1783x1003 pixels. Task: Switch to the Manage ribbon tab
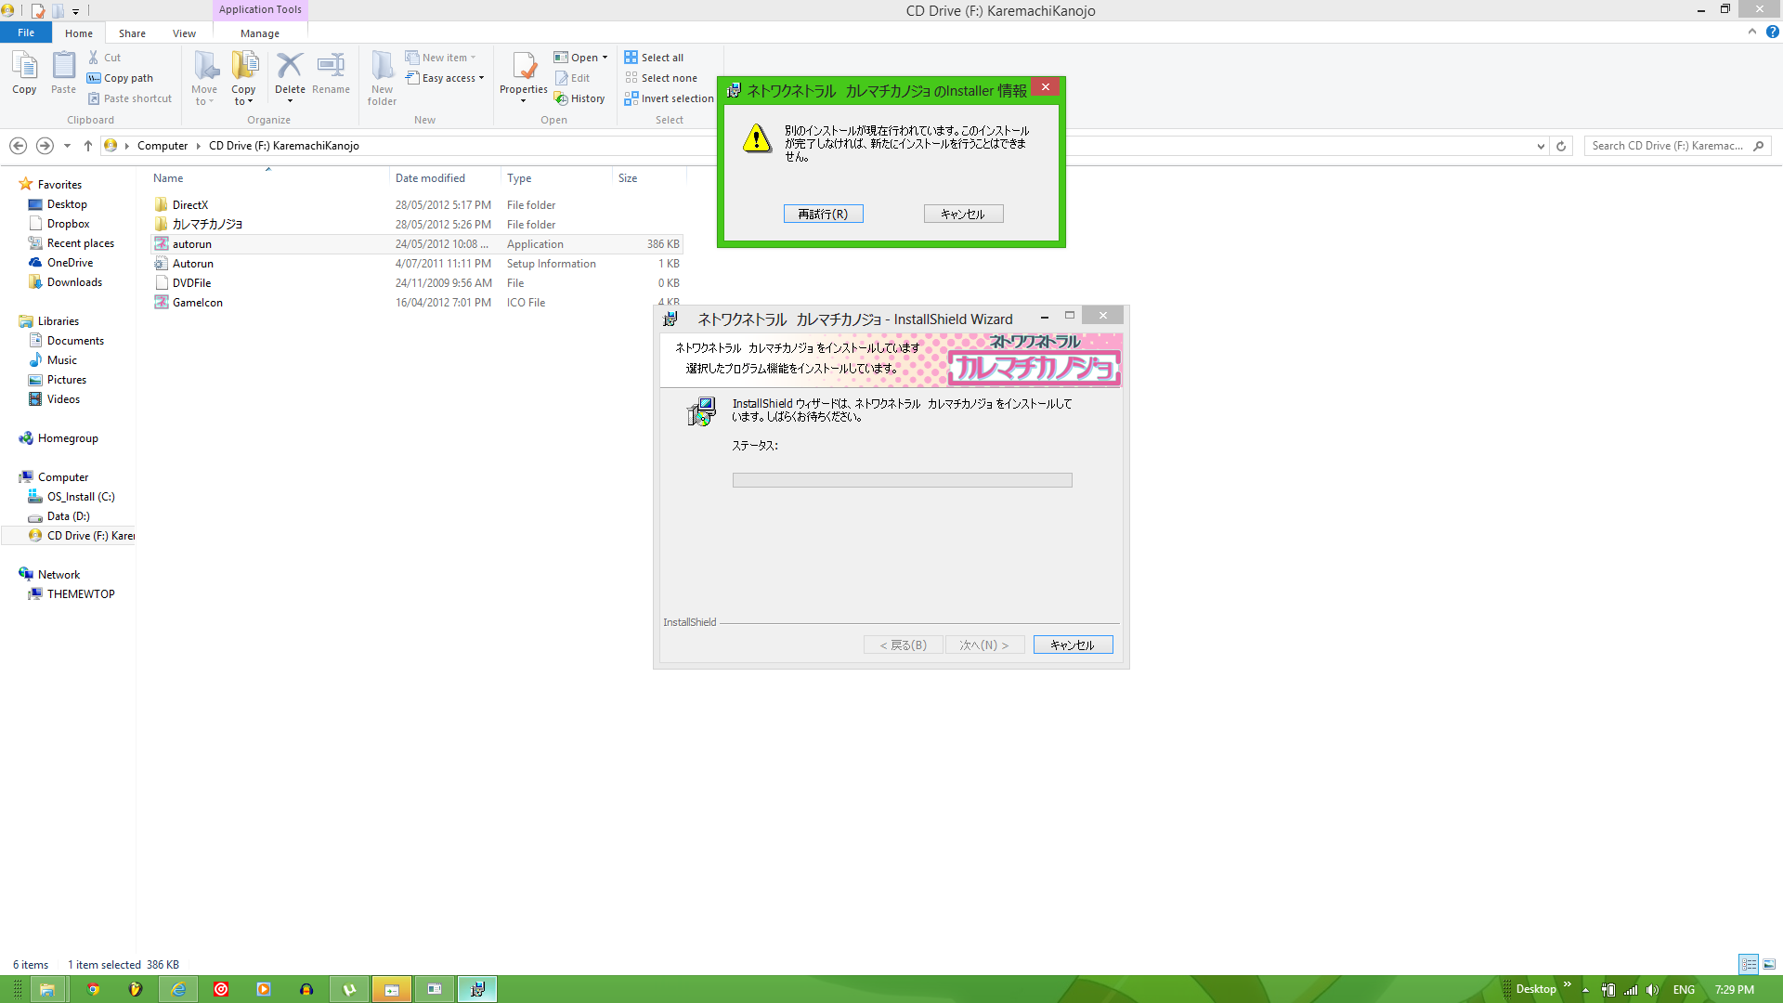click(260, 33)
